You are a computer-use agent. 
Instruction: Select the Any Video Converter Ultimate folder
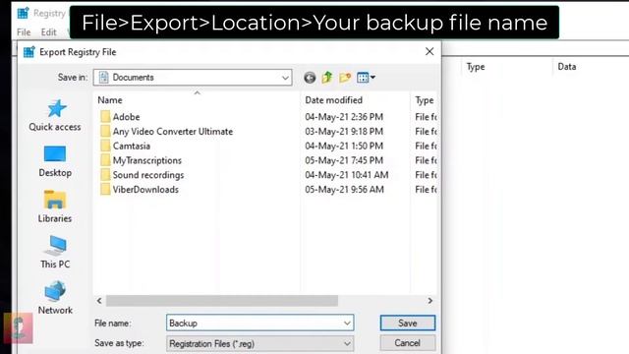point(166,131)
